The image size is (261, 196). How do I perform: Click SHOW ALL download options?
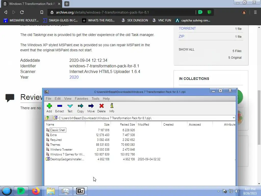pos(186,50)
